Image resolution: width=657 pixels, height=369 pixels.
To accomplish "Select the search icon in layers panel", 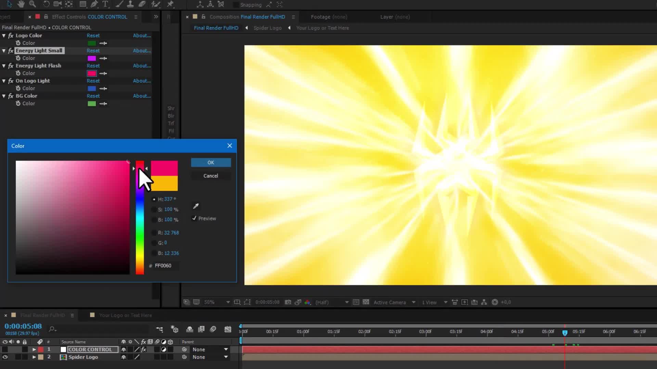I will point(53,328).
